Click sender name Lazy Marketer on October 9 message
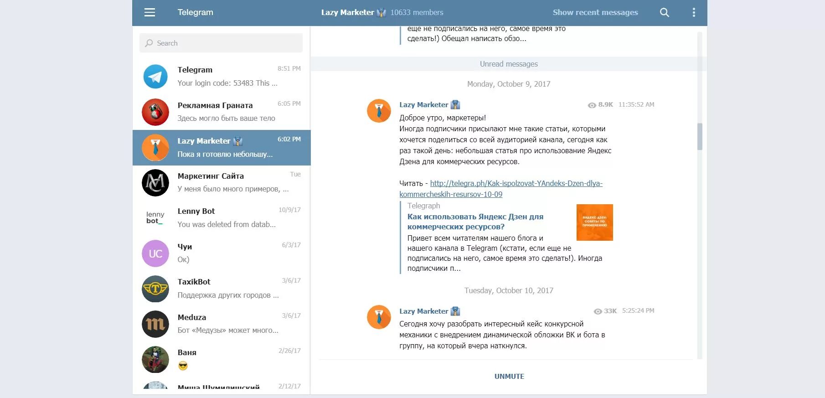825x398 pixels. [424, 104]
